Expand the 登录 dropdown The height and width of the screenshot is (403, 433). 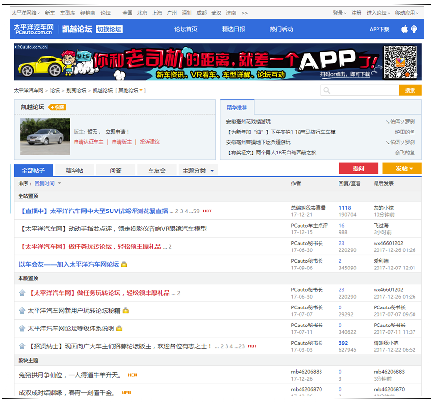point(339,13)
